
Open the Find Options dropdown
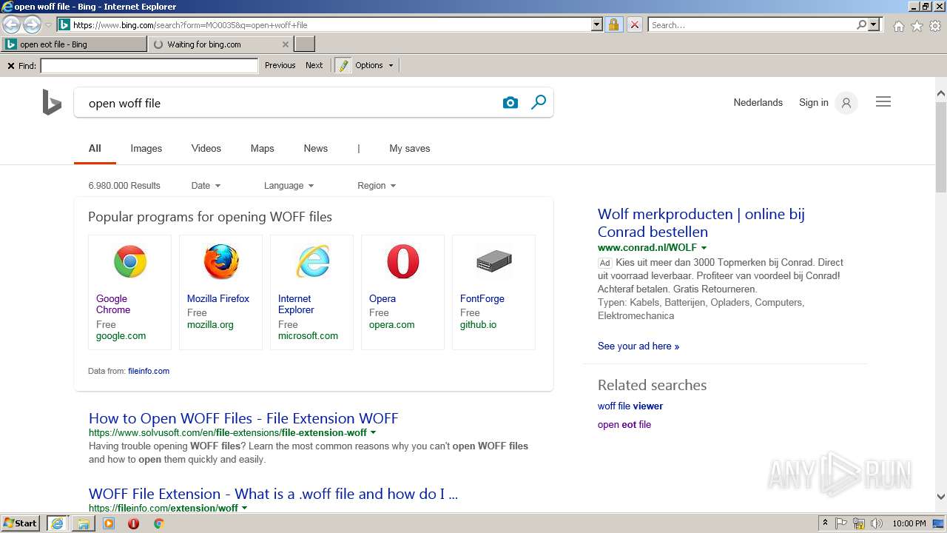pyautogui.click(x=374, y=65)
